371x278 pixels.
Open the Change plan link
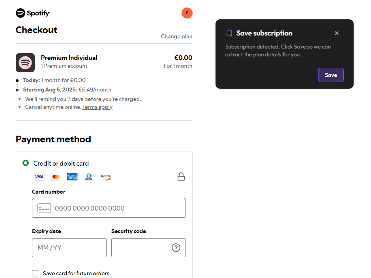pyautogui.click(x=176, y=36)
